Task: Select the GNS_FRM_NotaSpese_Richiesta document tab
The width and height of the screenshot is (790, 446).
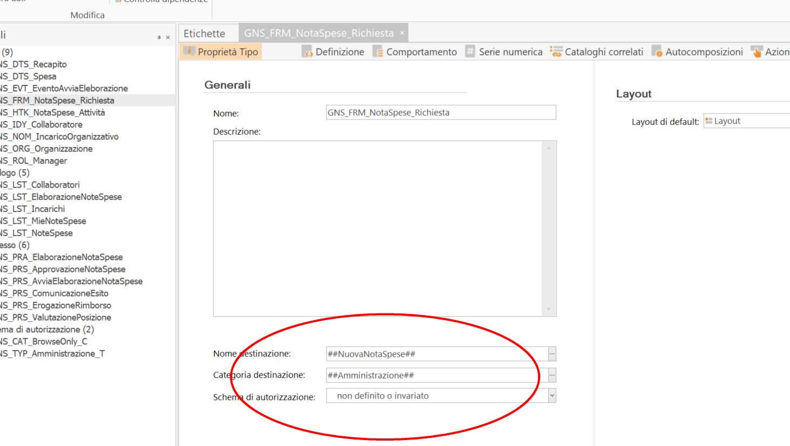Action: tap(319, 33)
